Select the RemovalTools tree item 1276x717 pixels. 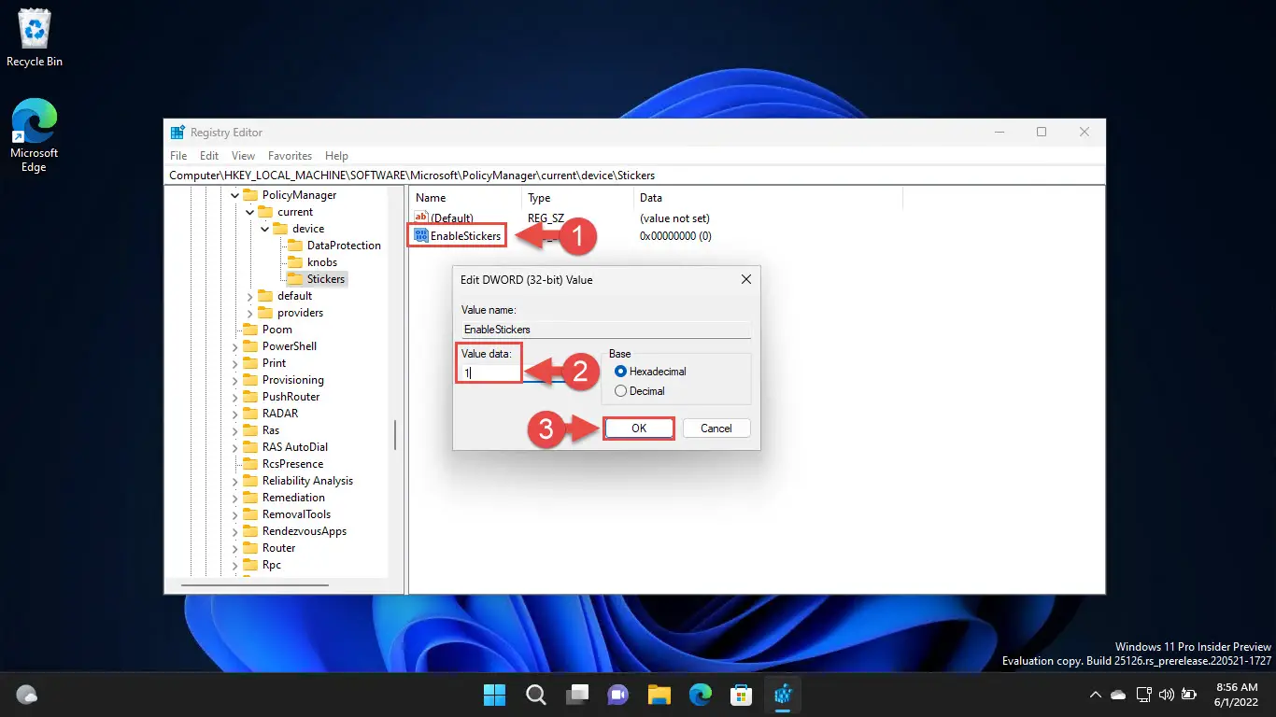[296, 514]
